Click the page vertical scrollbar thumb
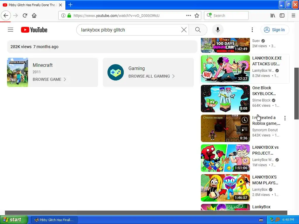 pyautogui.click(x=296, y=93)
